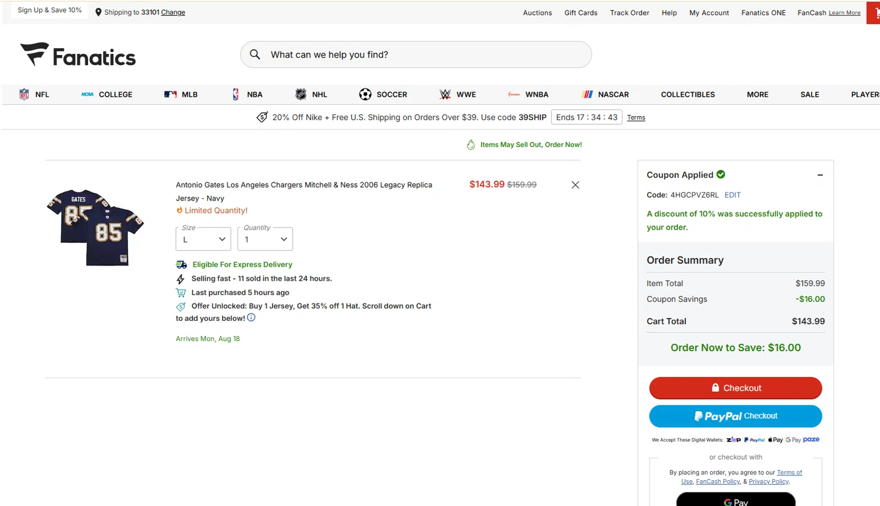
Task: Click the Soccer ball icon
Action: pos(365,94)
